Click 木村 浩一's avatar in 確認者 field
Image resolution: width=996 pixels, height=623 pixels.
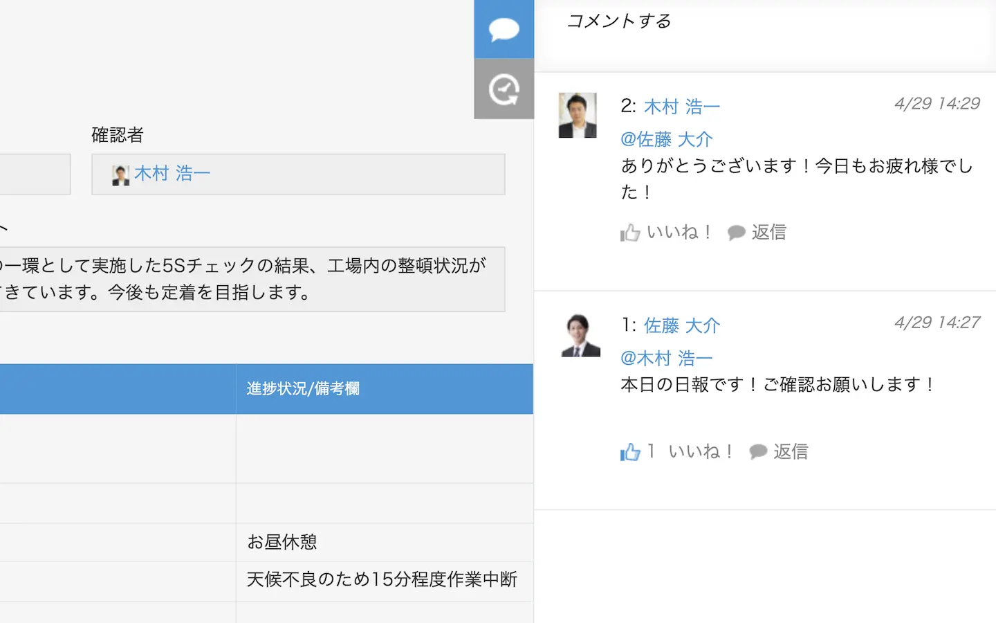[120, 174]
